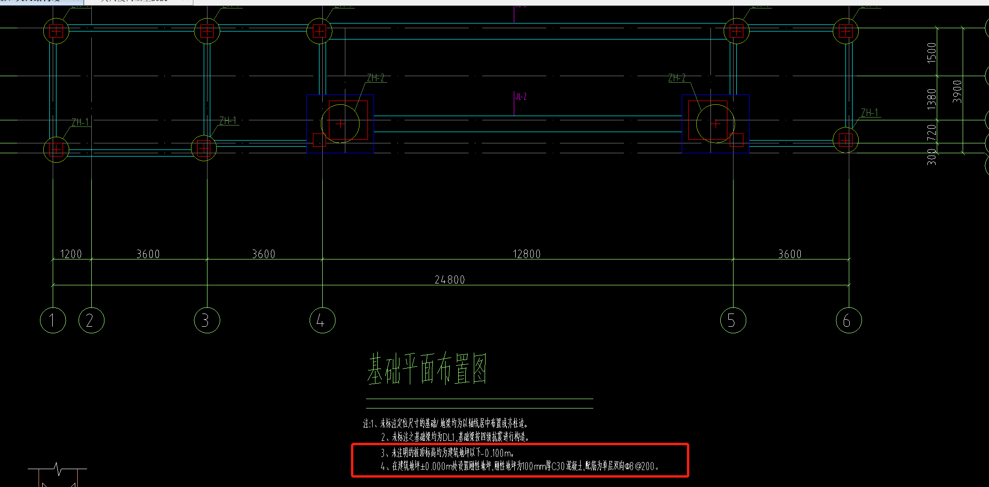Click ZH-1 label above lower pile on axis 6
The height and width of the screenshot is (487, 989).
point(870,113)
